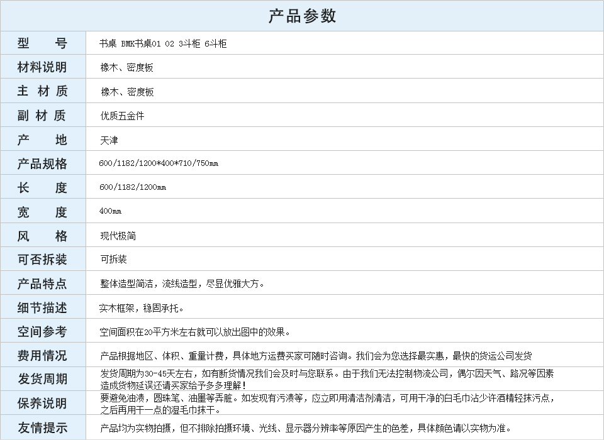Select the '可否拆装' row label
604x440 pixels.
(x=42, y=260)
